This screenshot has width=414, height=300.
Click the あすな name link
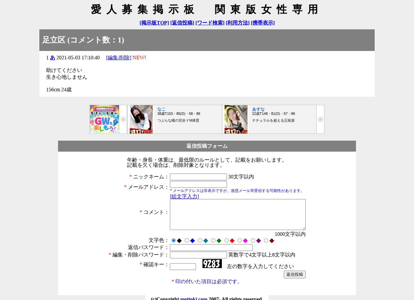point(258,109)
